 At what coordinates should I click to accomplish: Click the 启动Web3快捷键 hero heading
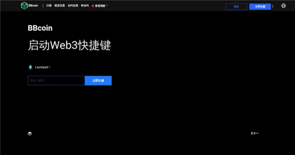[70, 45]
